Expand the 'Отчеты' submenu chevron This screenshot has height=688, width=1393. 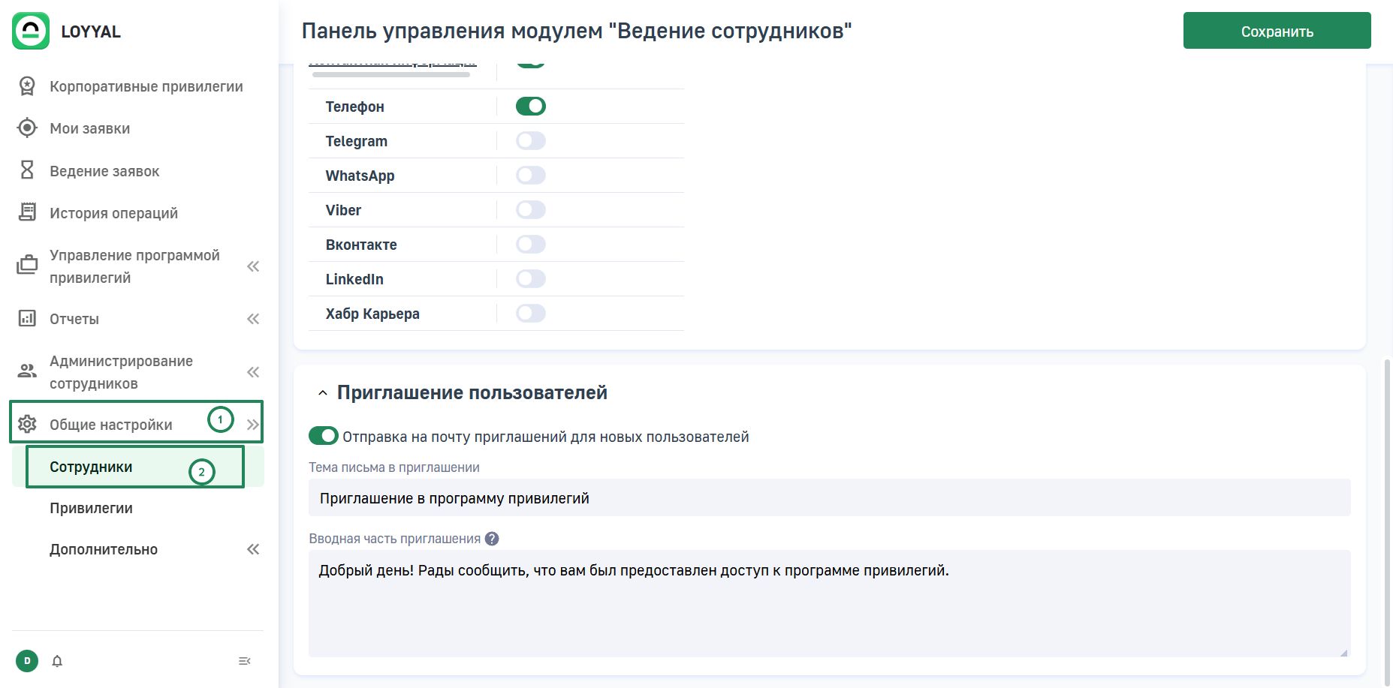click(x=253, y=319)
